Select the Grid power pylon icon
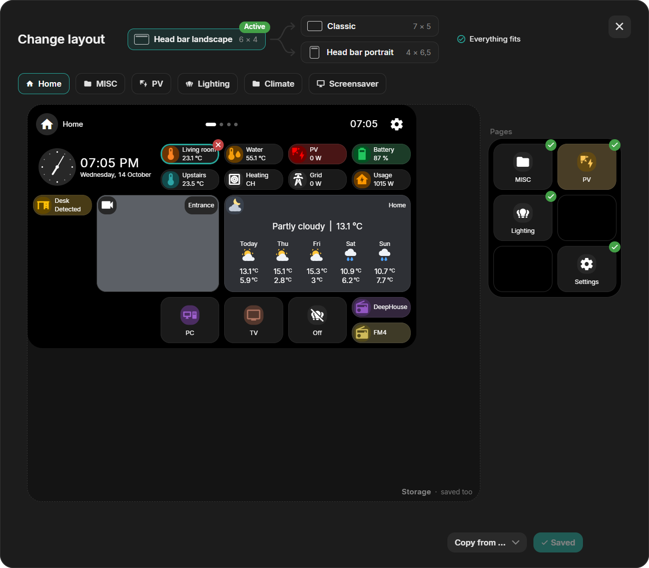The width and height of the screenshot is (649, 568). point(298,179)
